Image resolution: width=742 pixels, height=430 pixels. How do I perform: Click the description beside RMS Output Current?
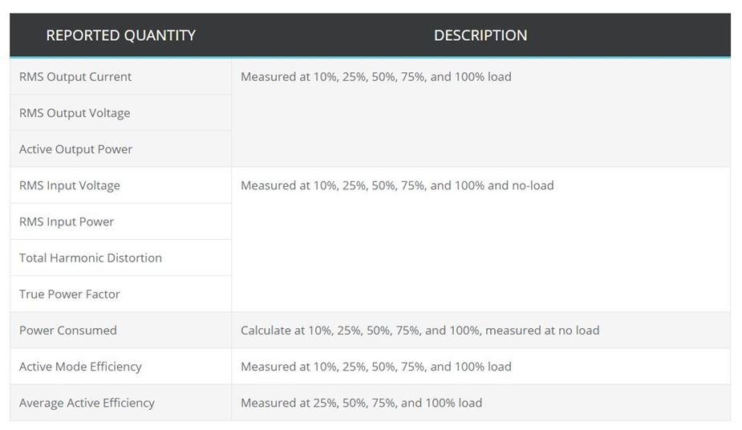(375, 77)
